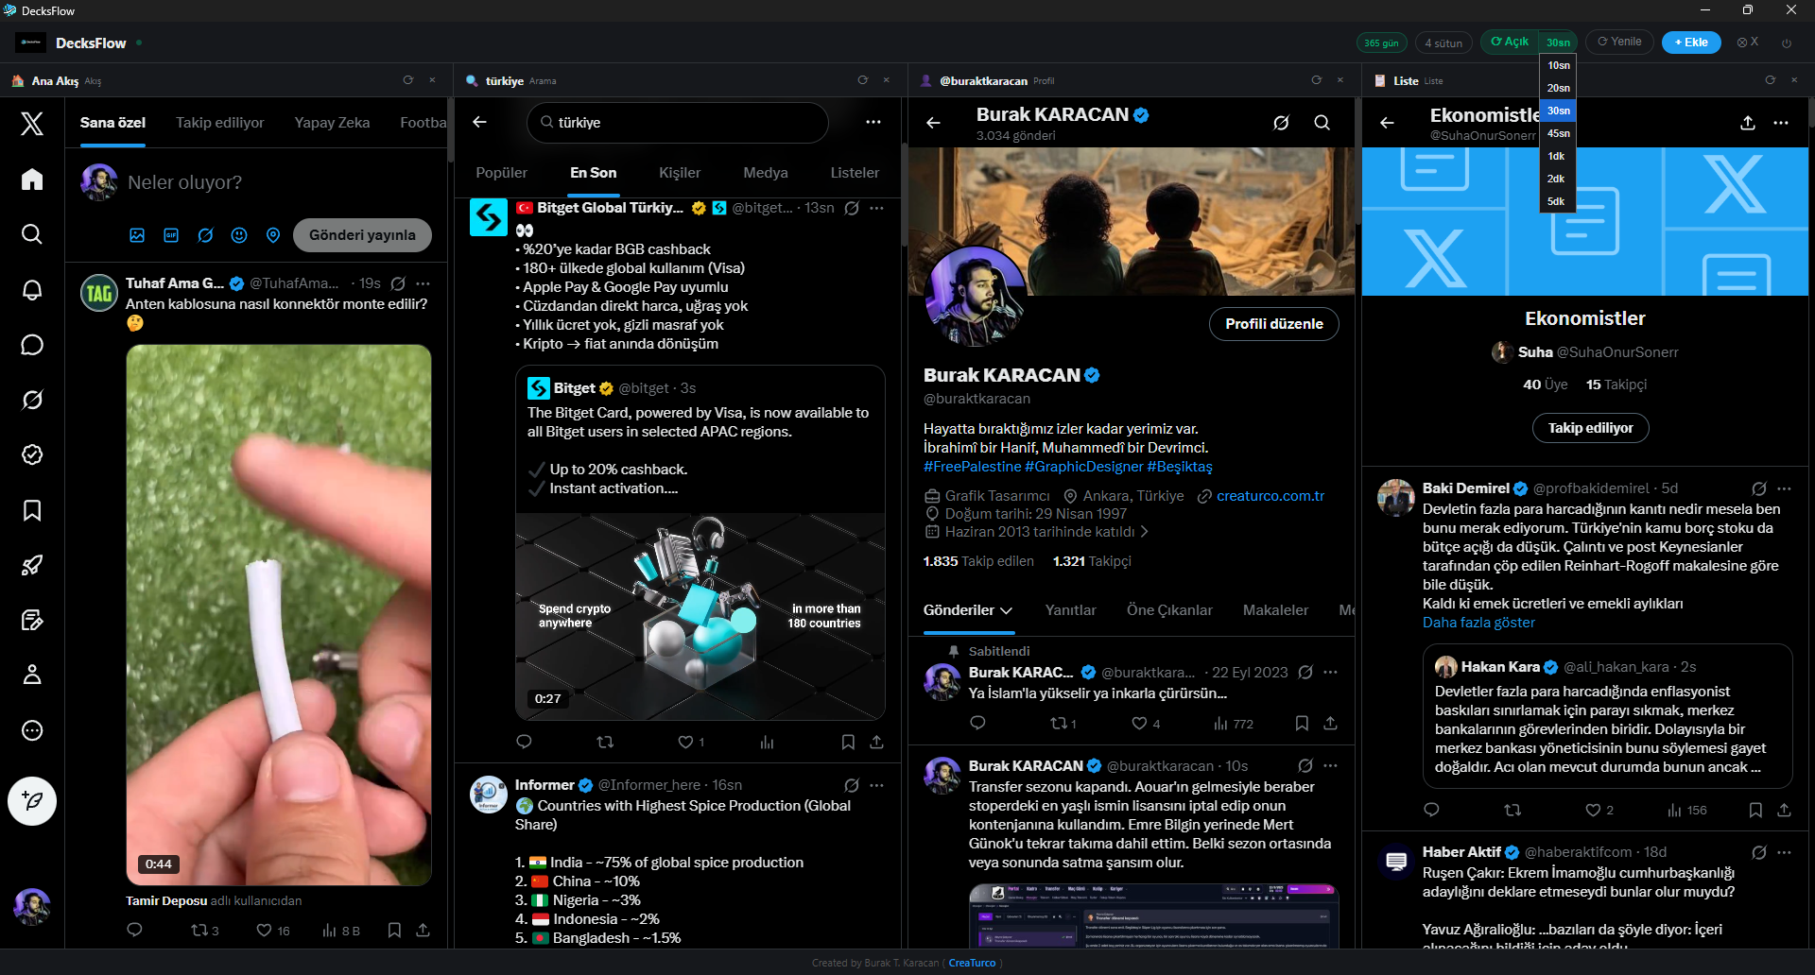The height and width of the screenshot is (975, 1815).
Task: Like the Baki Demirel post
Action: (x=1594, y=811)
